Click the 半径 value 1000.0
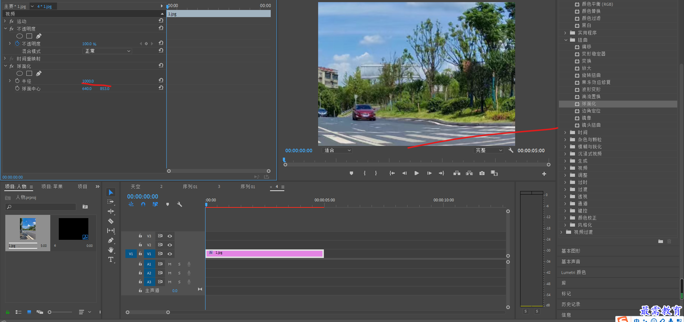 (x=88, y=81)
